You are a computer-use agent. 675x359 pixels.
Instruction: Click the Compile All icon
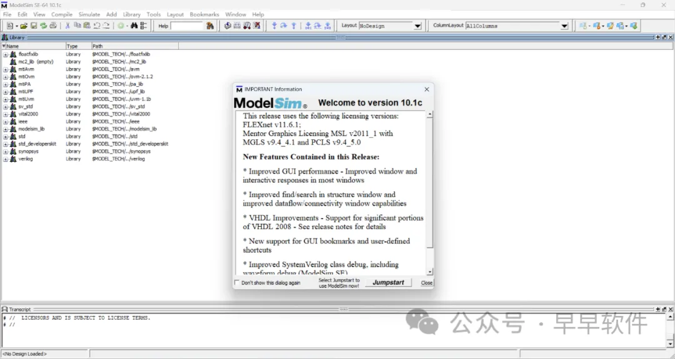pos(237,26)
